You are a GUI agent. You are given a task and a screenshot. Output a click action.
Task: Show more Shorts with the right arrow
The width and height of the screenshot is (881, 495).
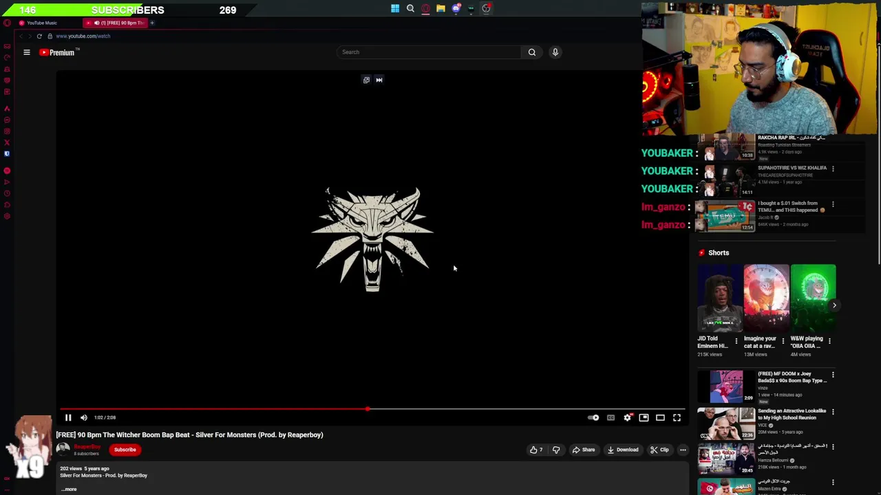pos(834,305)
